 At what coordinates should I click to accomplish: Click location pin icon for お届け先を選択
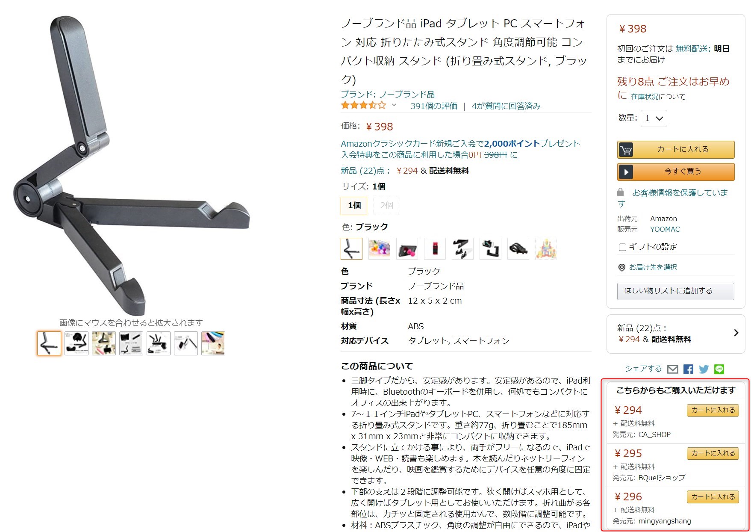622,267
